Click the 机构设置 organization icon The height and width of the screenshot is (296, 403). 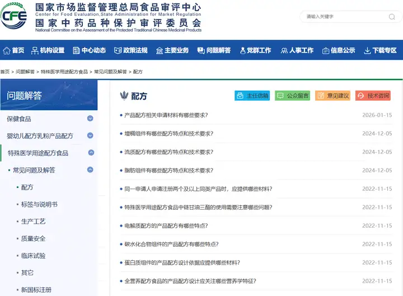click(x=35, y=50)
